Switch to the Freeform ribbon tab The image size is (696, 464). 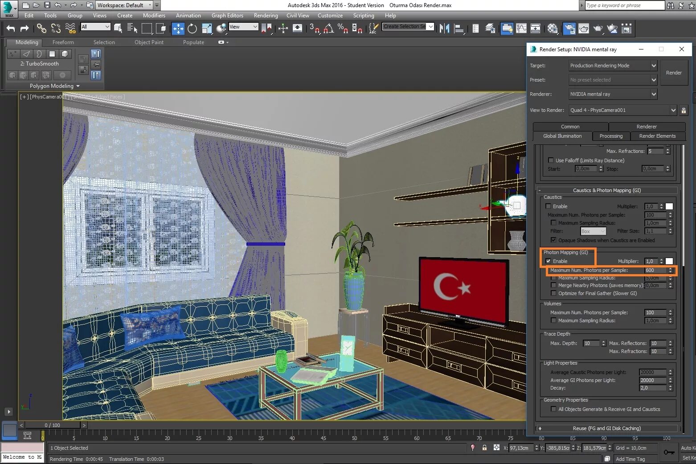pos(63,42)
